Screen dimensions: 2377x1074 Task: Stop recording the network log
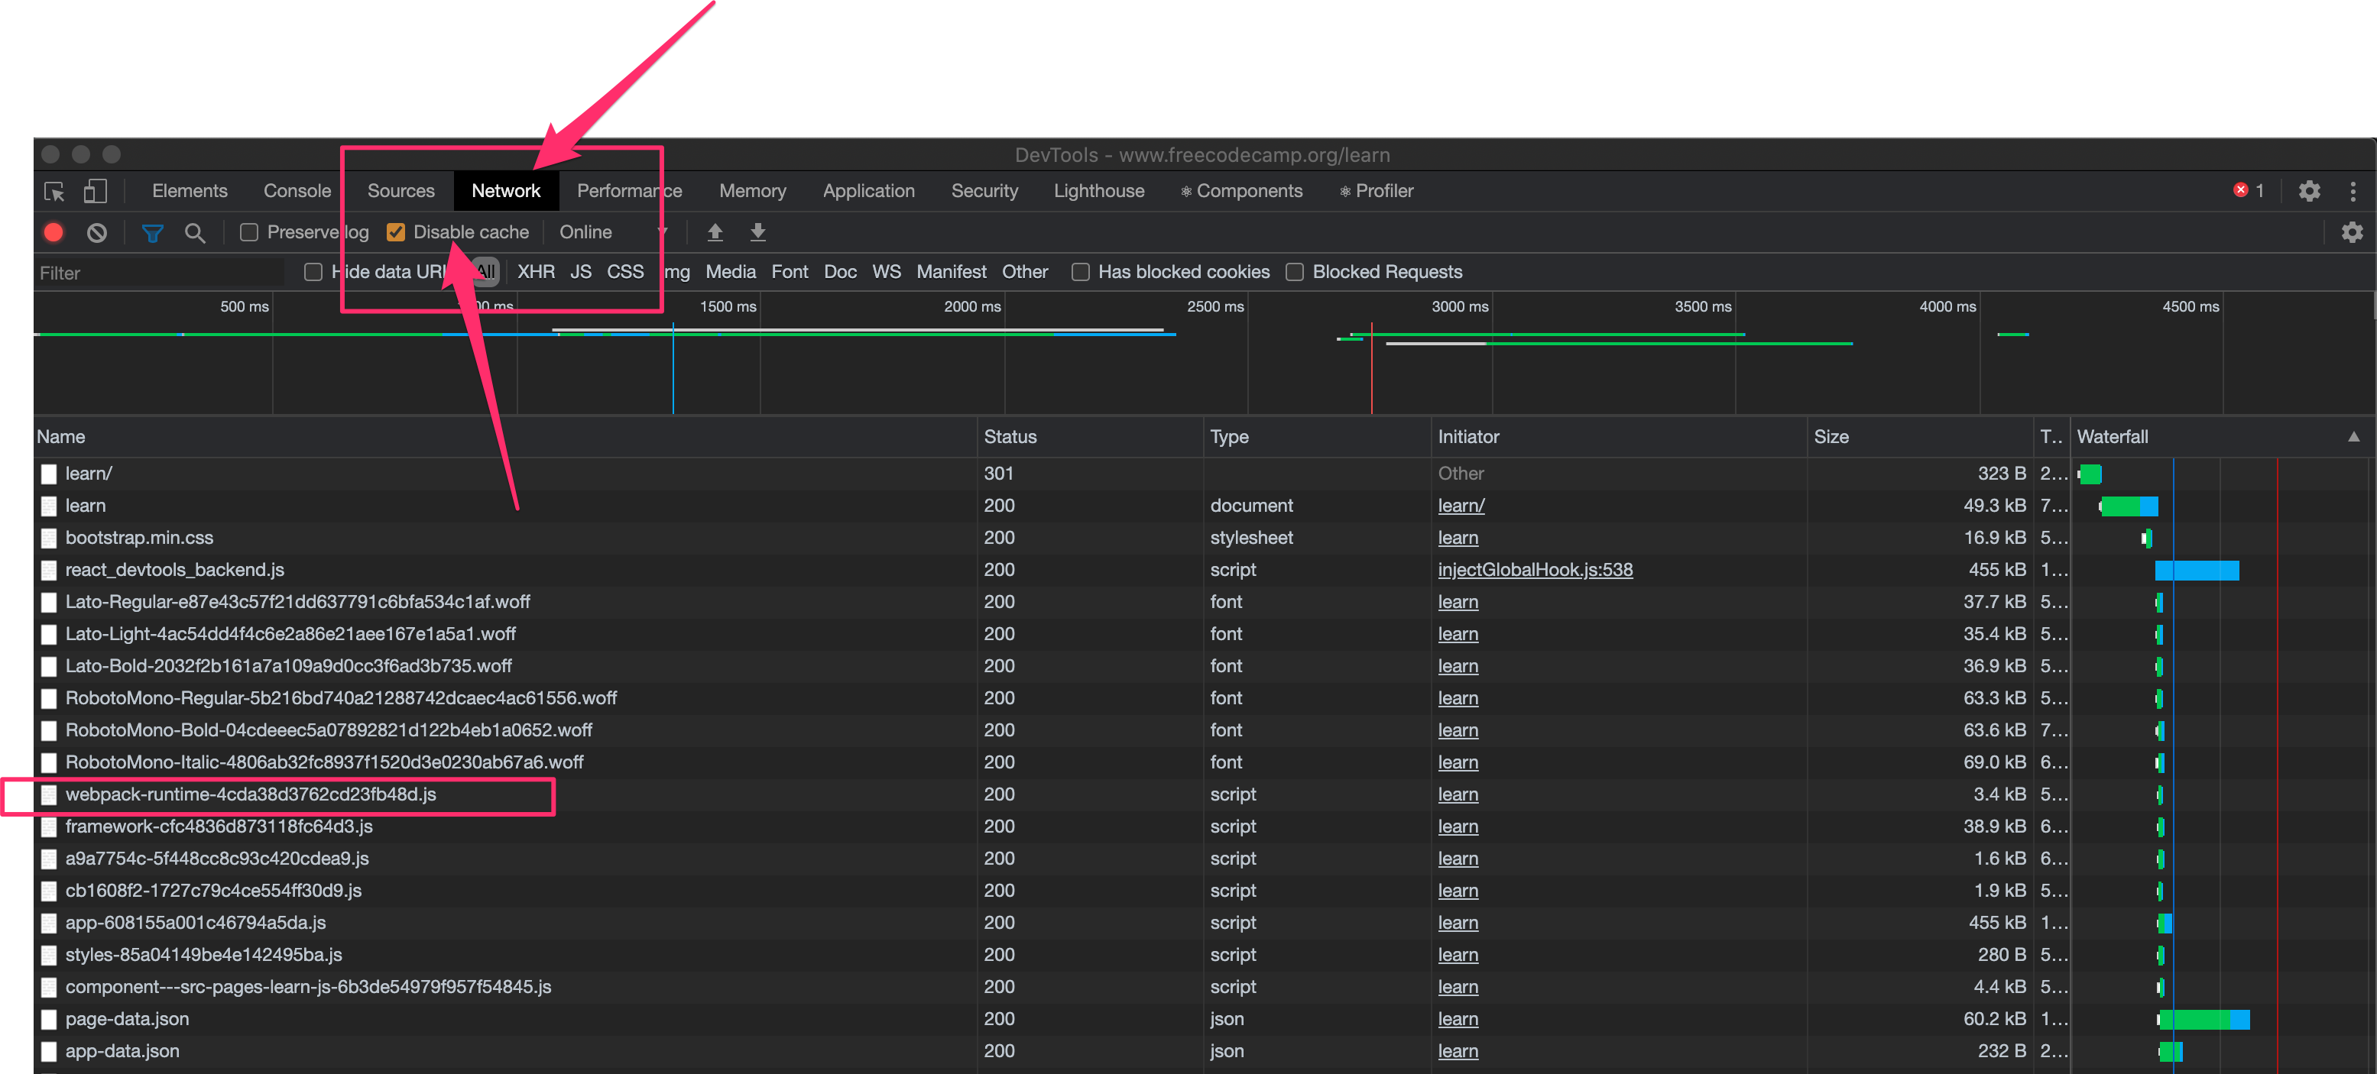click(53, 232)
